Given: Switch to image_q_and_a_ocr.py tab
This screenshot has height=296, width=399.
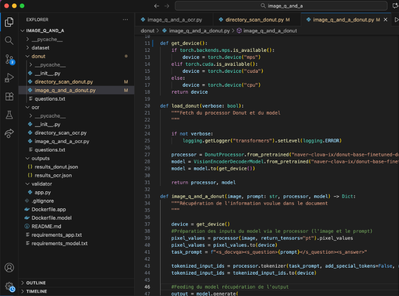Looking at the screenshot, I should coord(175,20).
